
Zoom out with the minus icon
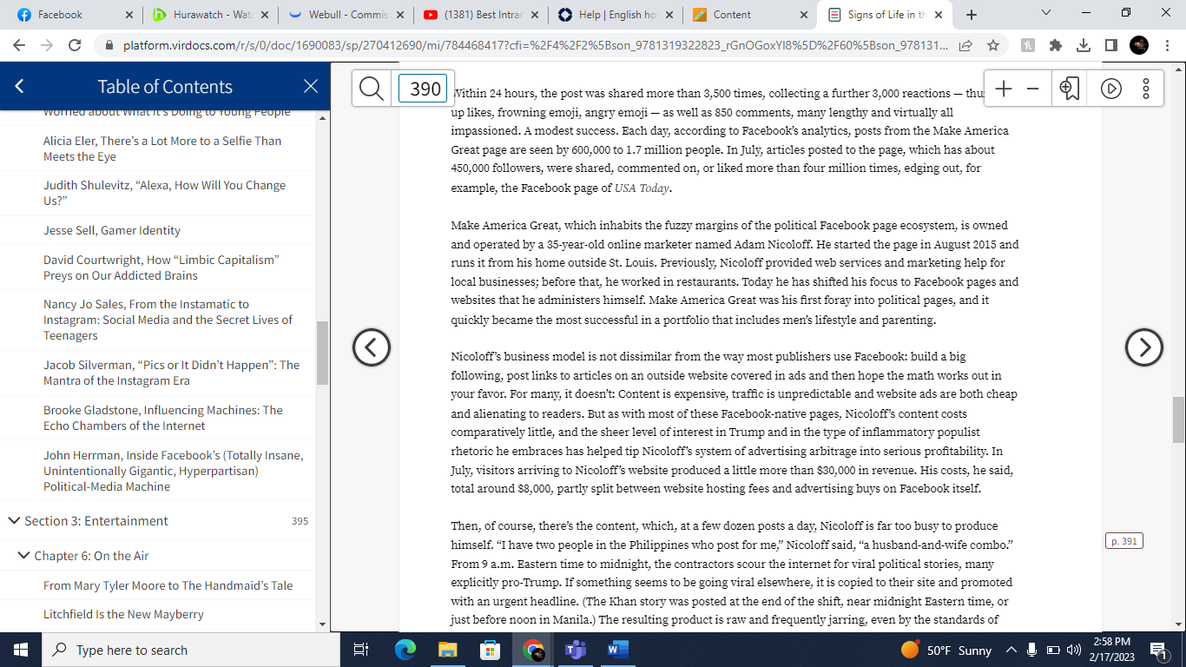point(1032,88)
